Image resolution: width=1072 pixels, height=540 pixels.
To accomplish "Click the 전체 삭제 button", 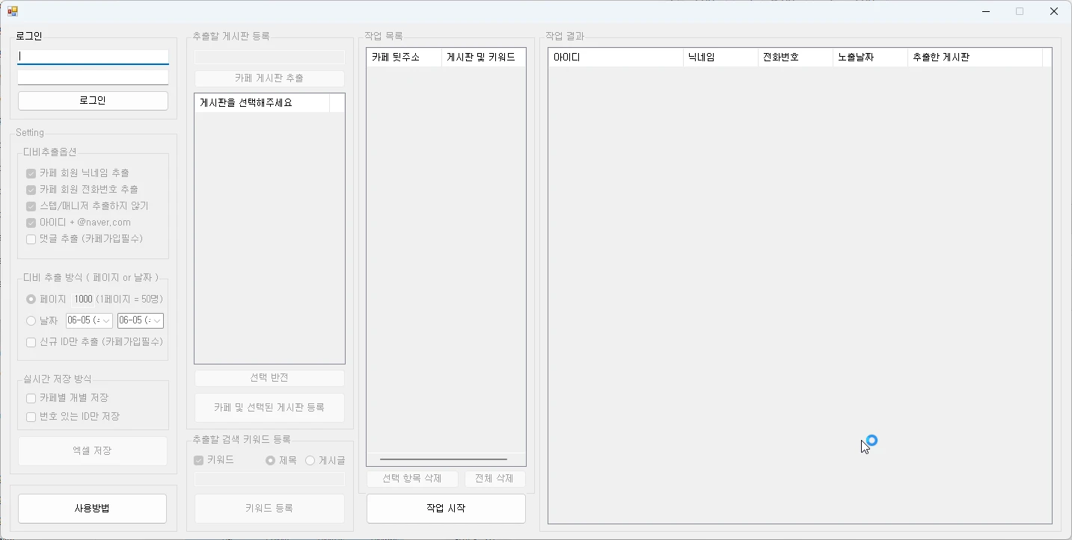I will pyautogui.click(x=494, y=479).
